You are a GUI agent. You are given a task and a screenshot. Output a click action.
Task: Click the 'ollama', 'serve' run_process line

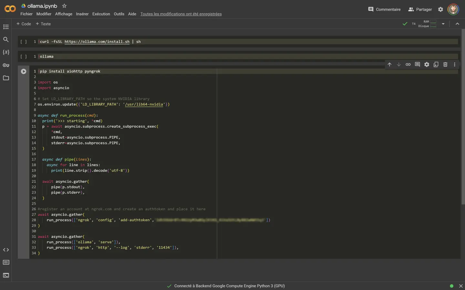[x=84, y=242]
